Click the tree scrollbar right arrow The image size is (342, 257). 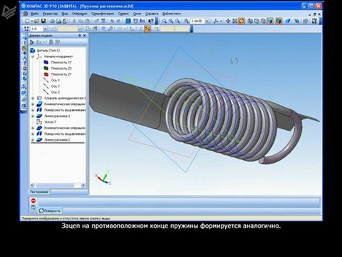[x=83, y=185]
